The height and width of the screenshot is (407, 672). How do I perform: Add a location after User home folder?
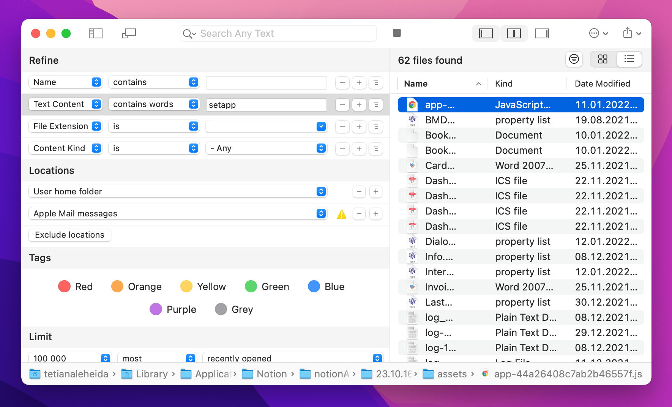point(376,192)
